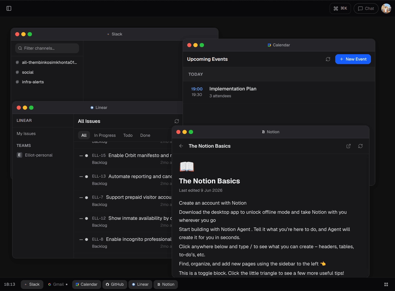Open the command palette ⌘K button
This screenshot has width=395, height=291.
pos(340,8)
